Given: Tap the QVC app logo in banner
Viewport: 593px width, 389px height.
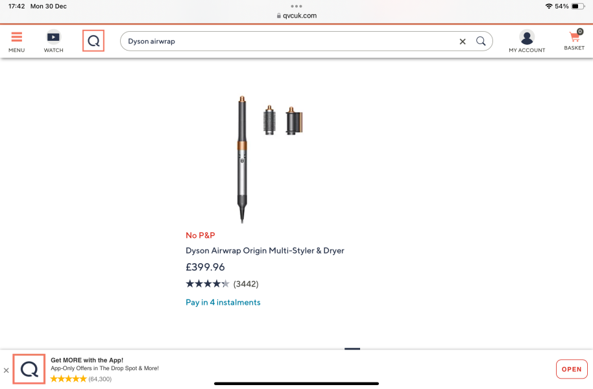Looking at the screenshot, I should 29,369.
